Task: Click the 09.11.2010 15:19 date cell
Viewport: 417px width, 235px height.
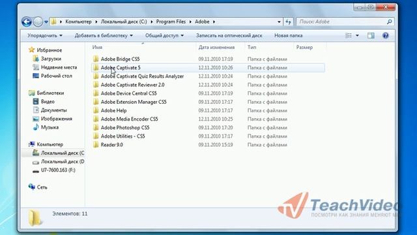Action: click(216, 145)
